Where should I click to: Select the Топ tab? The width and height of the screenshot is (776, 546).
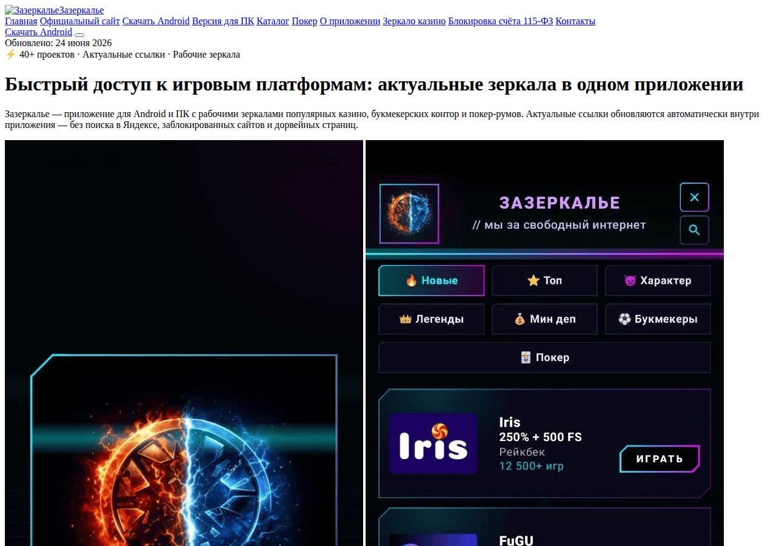coord(544,280)
